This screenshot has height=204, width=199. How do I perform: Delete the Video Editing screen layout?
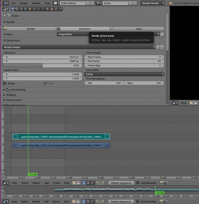(x=92, y=3)
